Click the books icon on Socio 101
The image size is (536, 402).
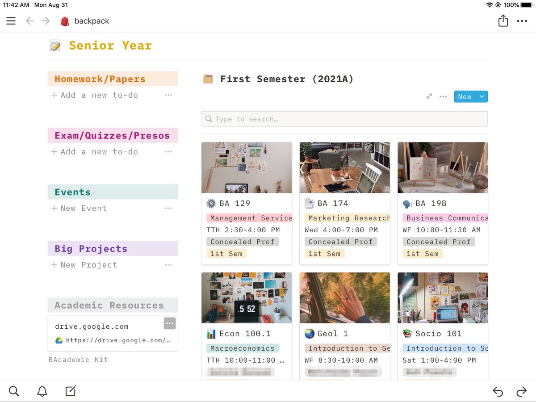click(x=407, y=334)
